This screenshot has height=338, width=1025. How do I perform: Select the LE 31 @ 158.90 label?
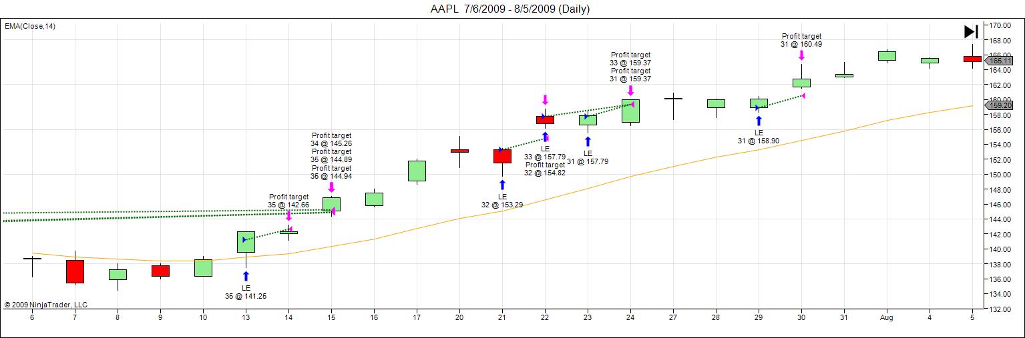coord(759,137)
